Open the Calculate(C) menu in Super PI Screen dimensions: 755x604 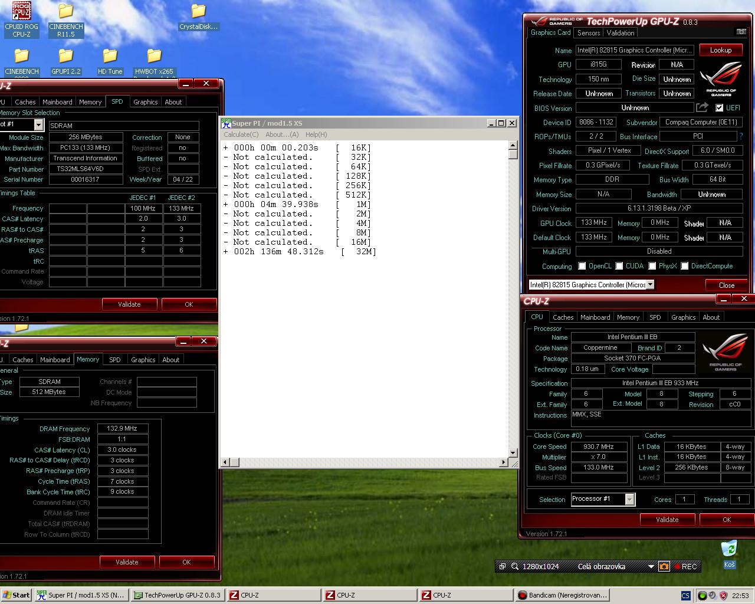(241, 134)
